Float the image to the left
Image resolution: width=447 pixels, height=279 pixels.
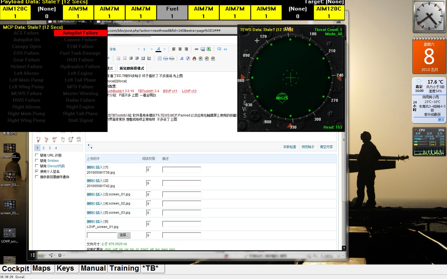(143, 58)
